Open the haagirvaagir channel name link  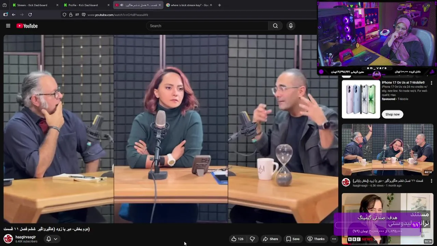pos(26,237)
